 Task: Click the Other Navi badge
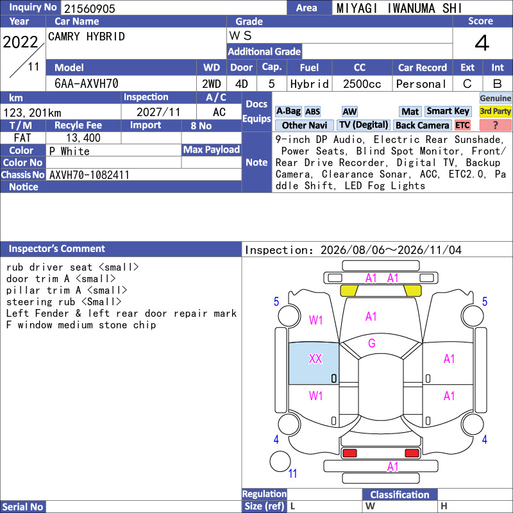(304, 125)
